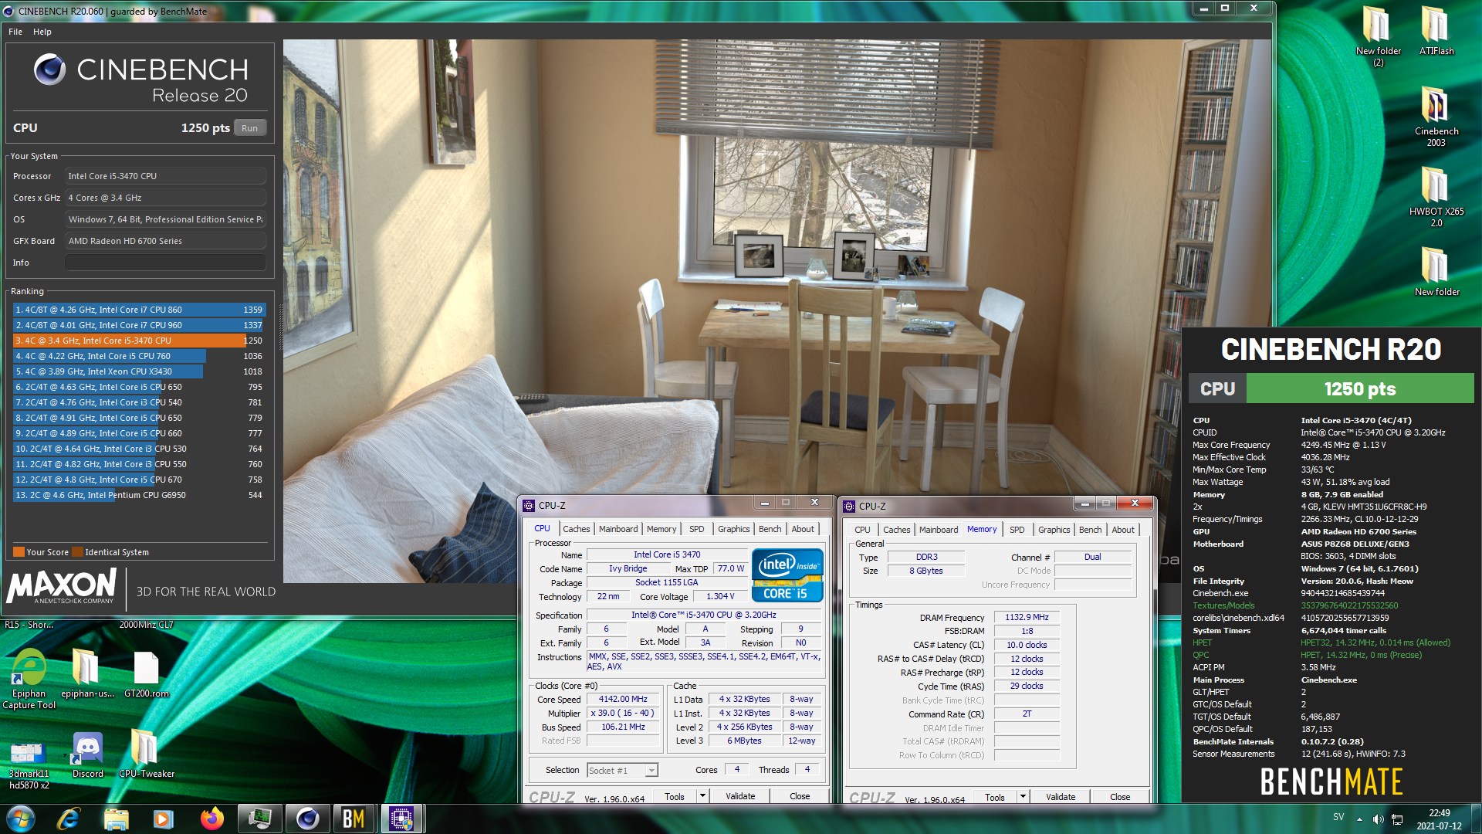
Task: Select ranking entry Intel Core i7 CPU 860
Action: (139, 310)
